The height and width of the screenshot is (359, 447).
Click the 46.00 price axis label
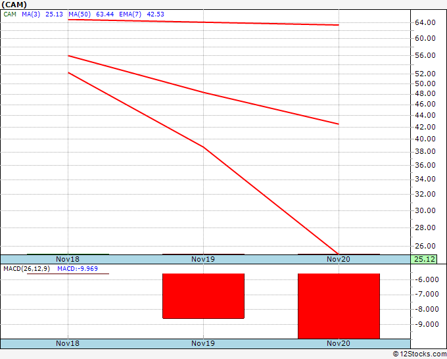pyautogui.click(x=425, y=104)
